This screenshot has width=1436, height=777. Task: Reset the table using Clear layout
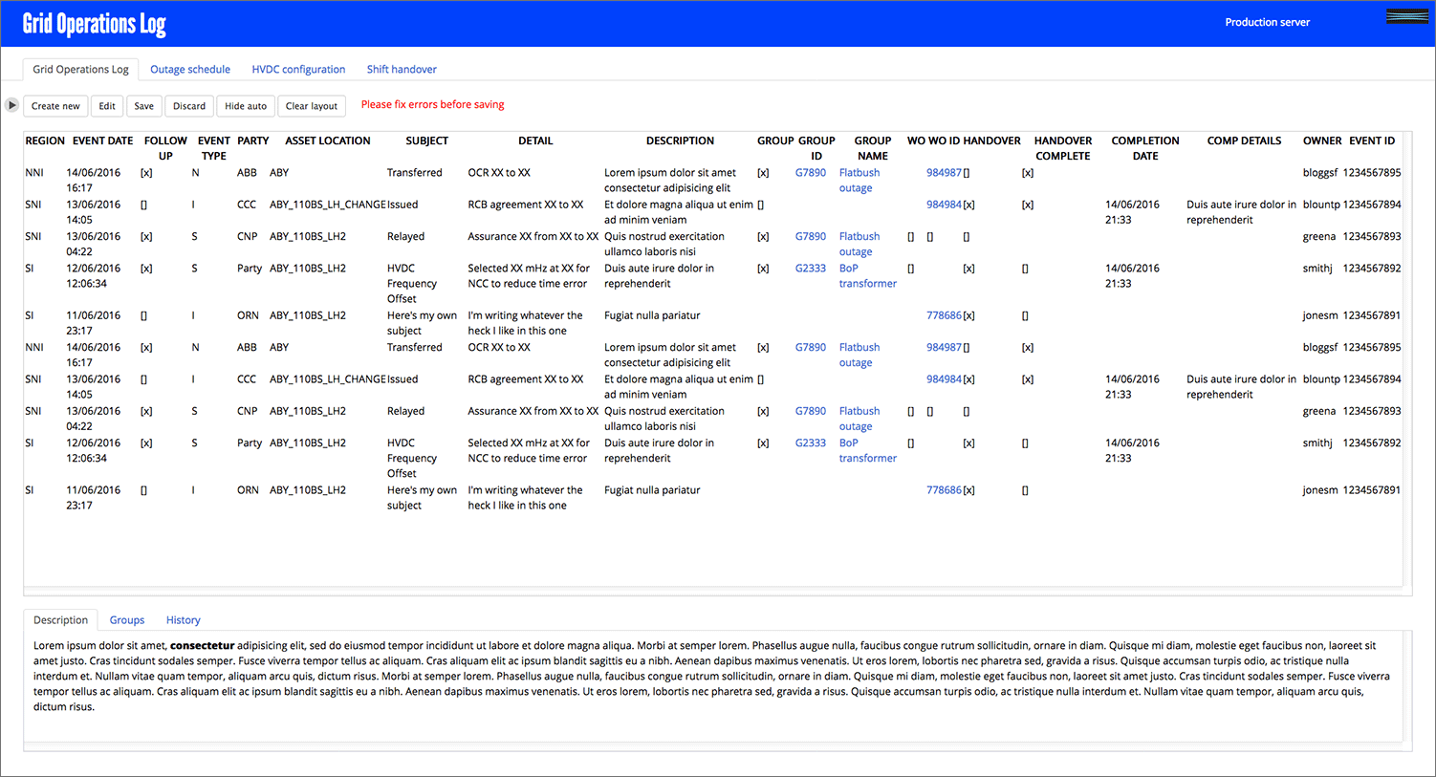312,106
